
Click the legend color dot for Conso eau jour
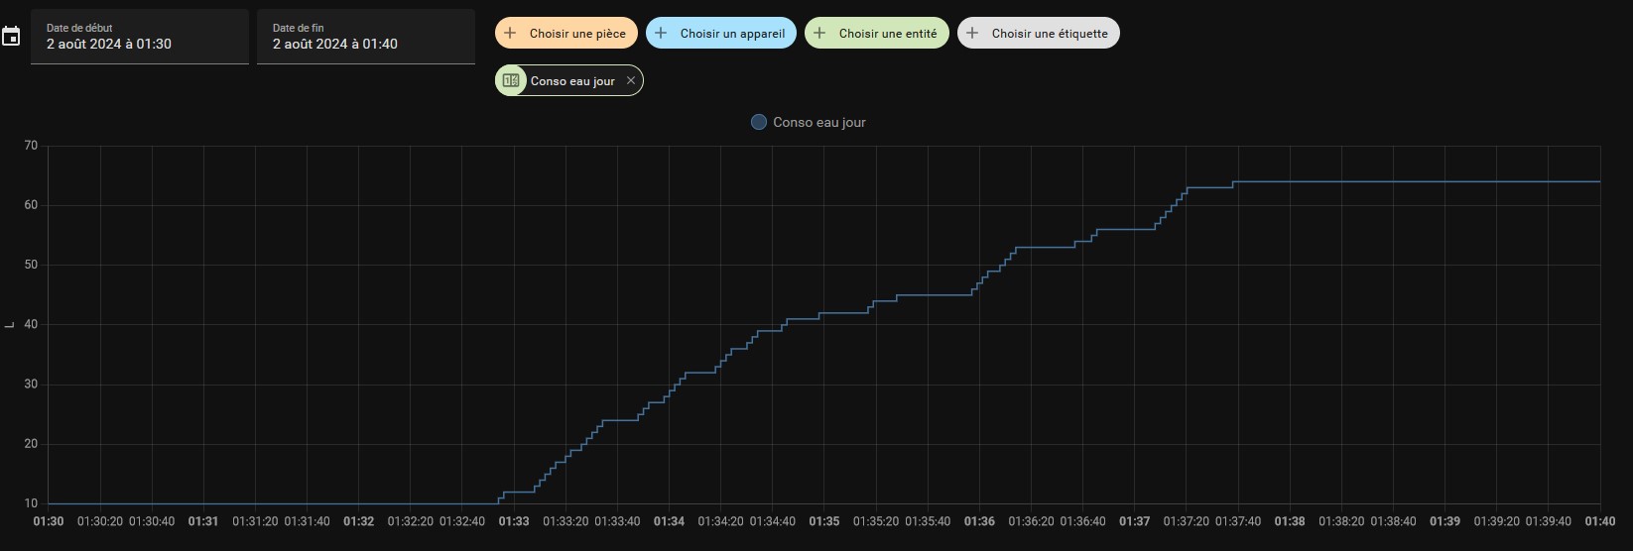tap(759, 122)
